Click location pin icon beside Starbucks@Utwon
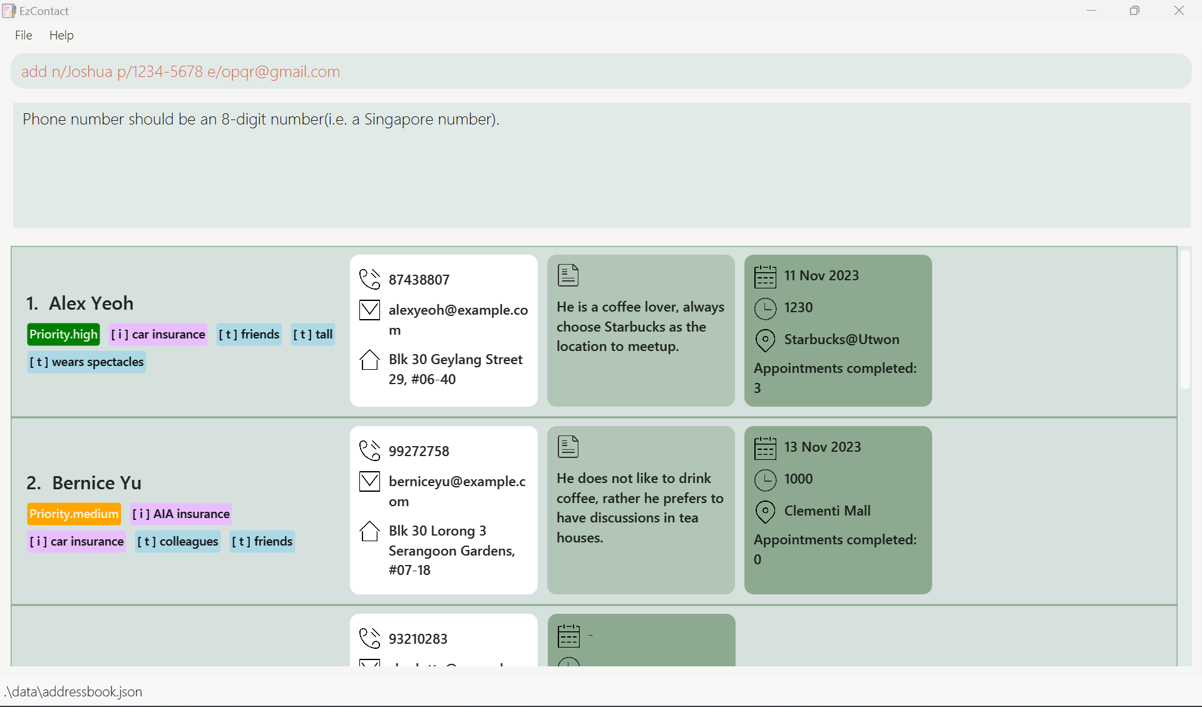 (765, 340)
